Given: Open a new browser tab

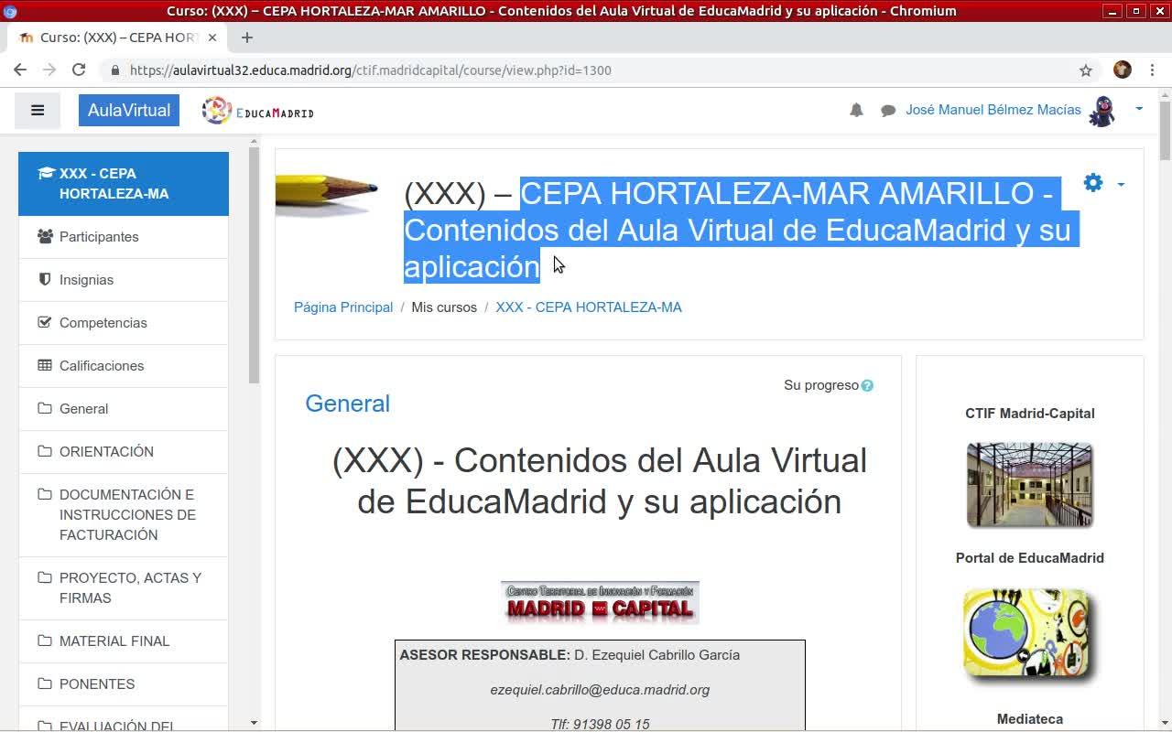Looking at the screenshot, I should (x=247, y=38).
